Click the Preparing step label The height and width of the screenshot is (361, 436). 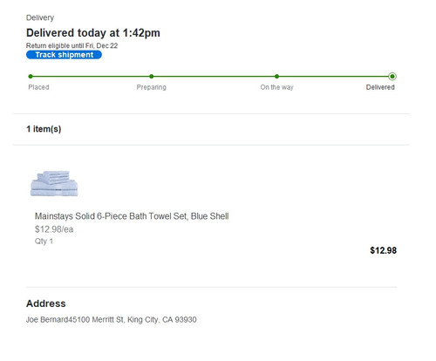[152, 87]
